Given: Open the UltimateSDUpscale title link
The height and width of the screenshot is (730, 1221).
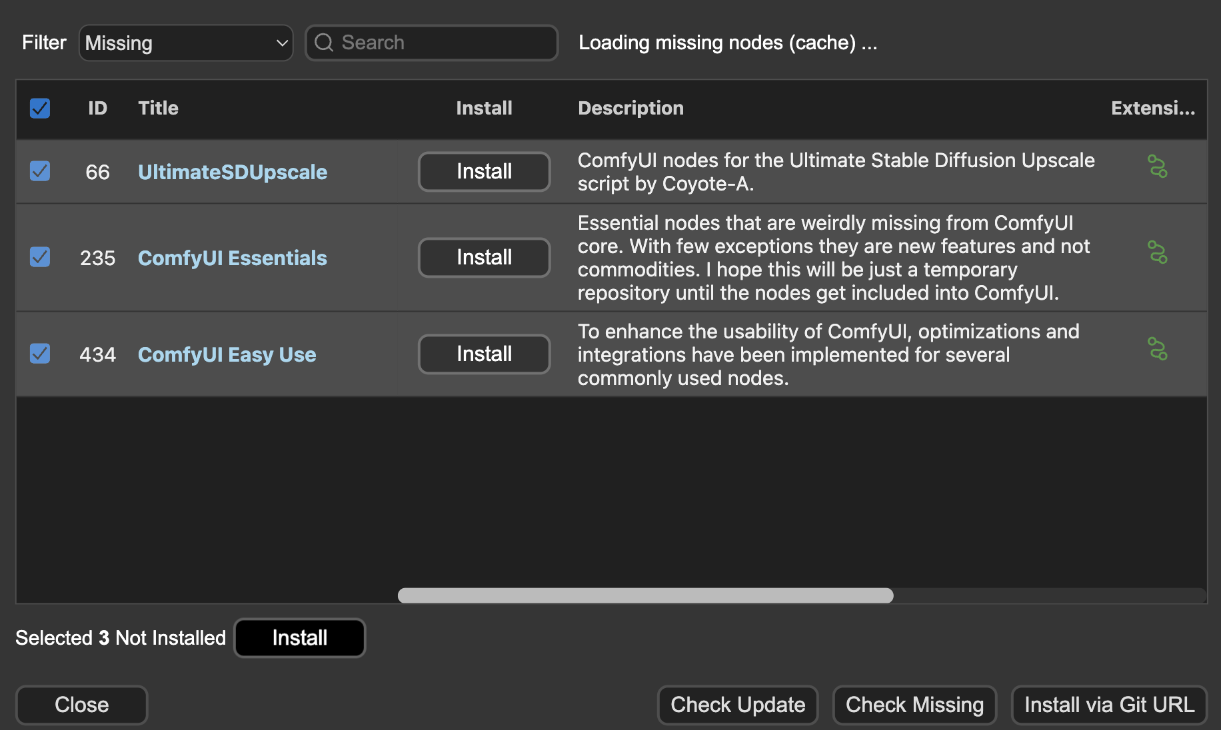Looking at the screenshot, I should (x=233, y=172).
